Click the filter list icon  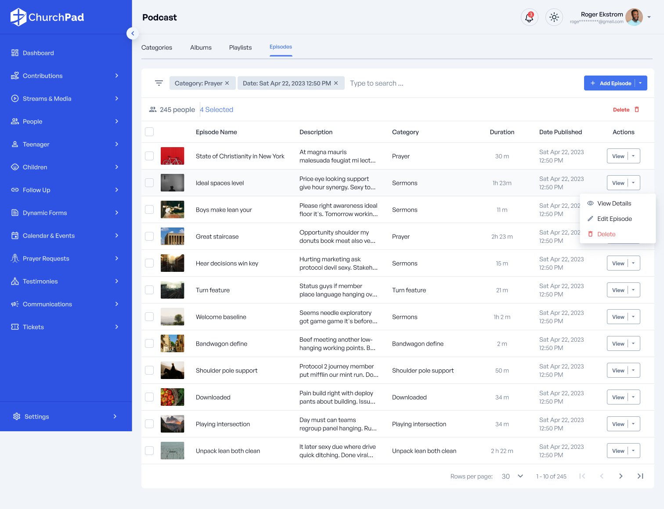159,83
